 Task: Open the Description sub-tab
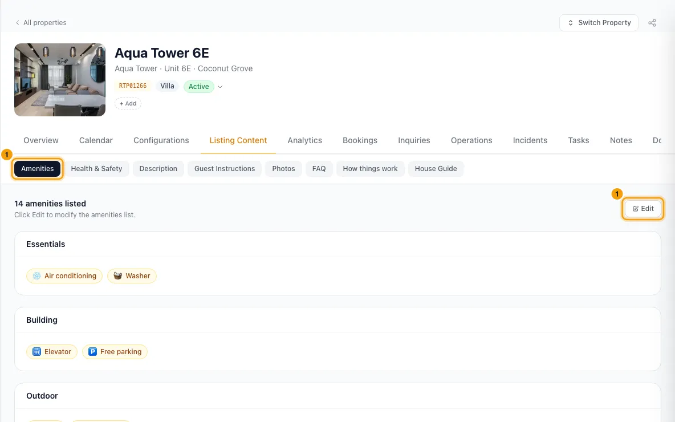[x=158, y=169]
